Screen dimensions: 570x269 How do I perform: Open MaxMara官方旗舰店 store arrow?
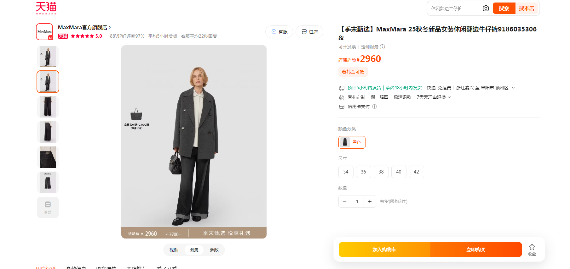click(110, 27)
